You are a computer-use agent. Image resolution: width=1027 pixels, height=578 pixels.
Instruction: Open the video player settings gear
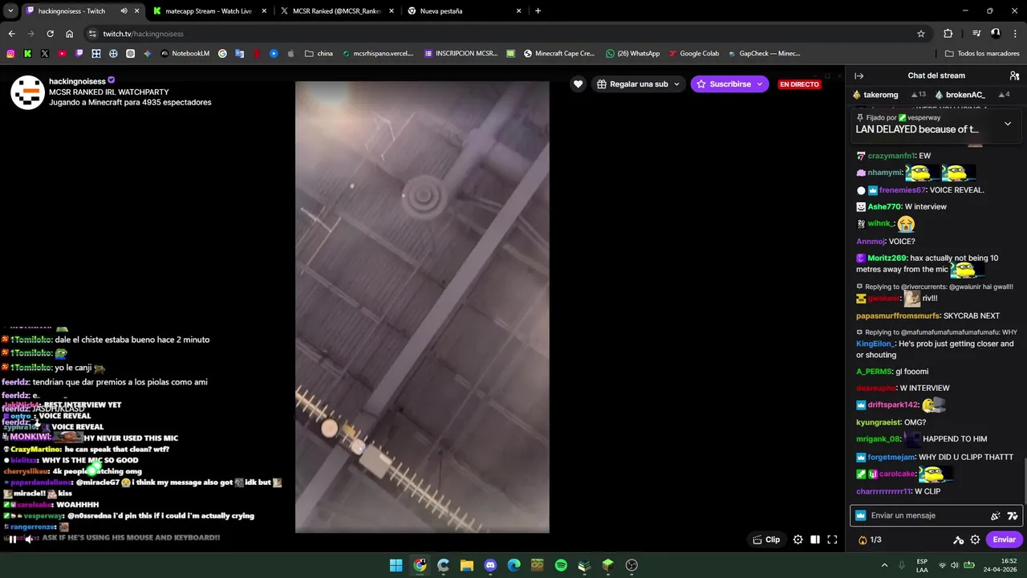point(798,539)
